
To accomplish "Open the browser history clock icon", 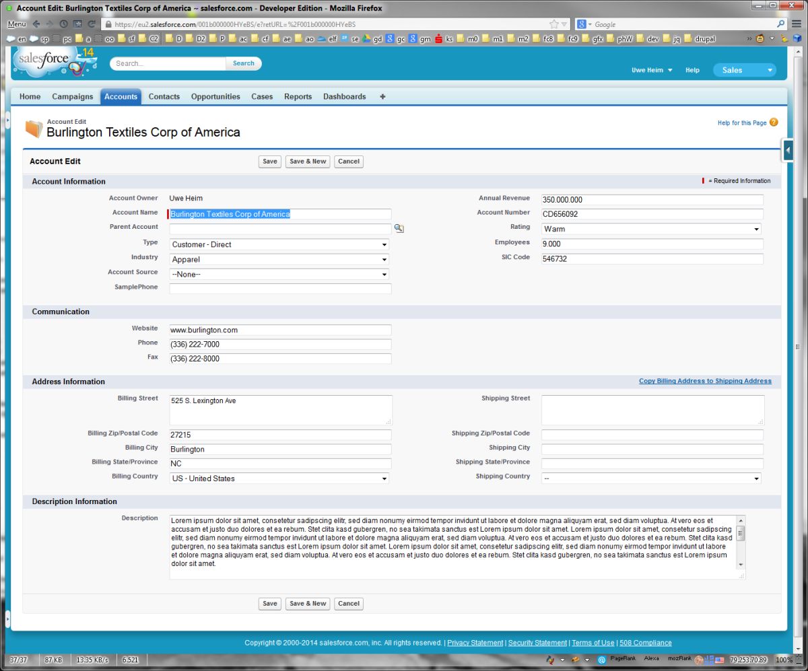I will 63,24.
